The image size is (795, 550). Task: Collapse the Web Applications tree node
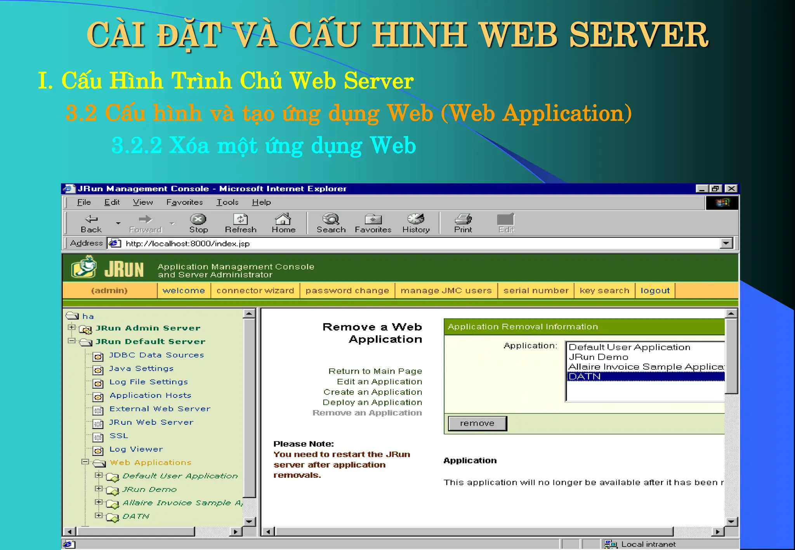coord(85,462)
